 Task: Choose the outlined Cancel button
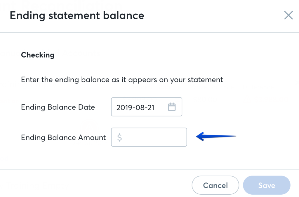tap(215, 185)
